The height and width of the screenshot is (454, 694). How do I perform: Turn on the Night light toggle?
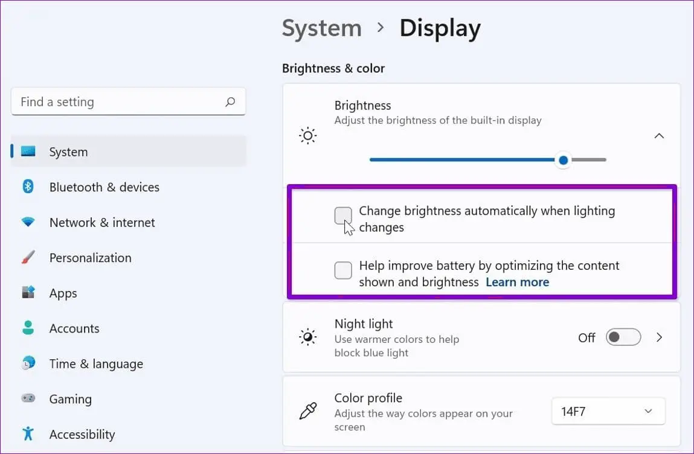coord(623,337)
